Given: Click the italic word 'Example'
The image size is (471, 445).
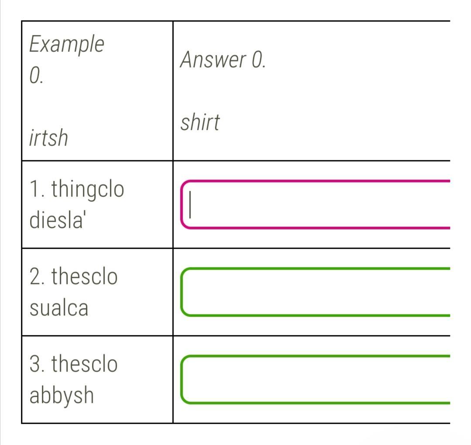Looking at the screenshot, I should (x=67, y=44).
